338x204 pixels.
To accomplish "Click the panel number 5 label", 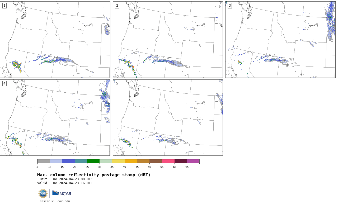I will [117, 83].
